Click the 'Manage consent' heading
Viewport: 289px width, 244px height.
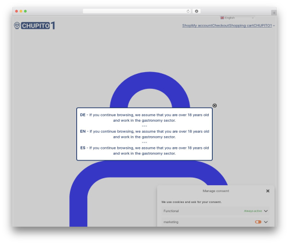tap(216, 191)
